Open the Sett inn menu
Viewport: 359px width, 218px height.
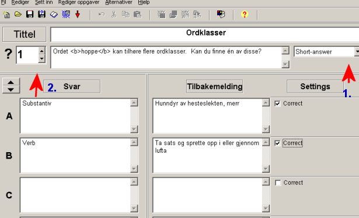point(44,2)
